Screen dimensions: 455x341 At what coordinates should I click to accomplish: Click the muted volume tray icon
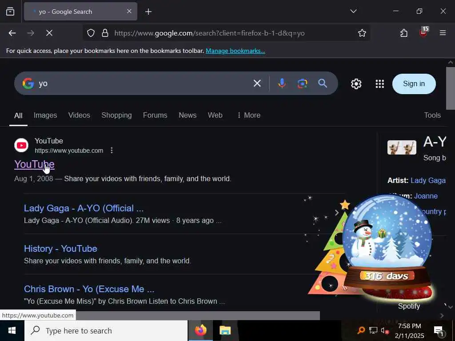point(384,330)
